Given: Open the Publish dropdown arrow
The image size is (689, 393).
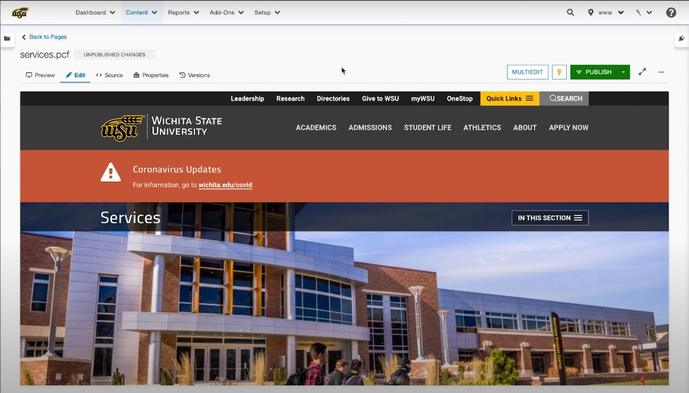Looking at the screenshot, I should point(623,72).
